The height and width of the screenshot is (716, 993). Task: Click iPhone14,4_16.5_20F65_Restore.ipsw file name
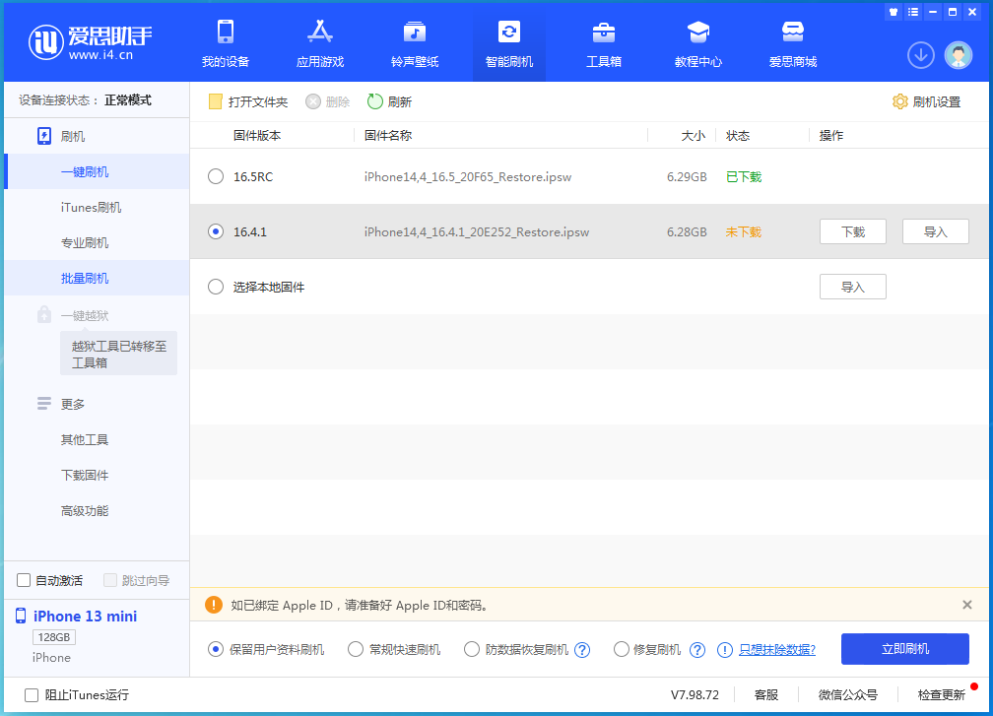pyautogui.click(x=468, y=177)
